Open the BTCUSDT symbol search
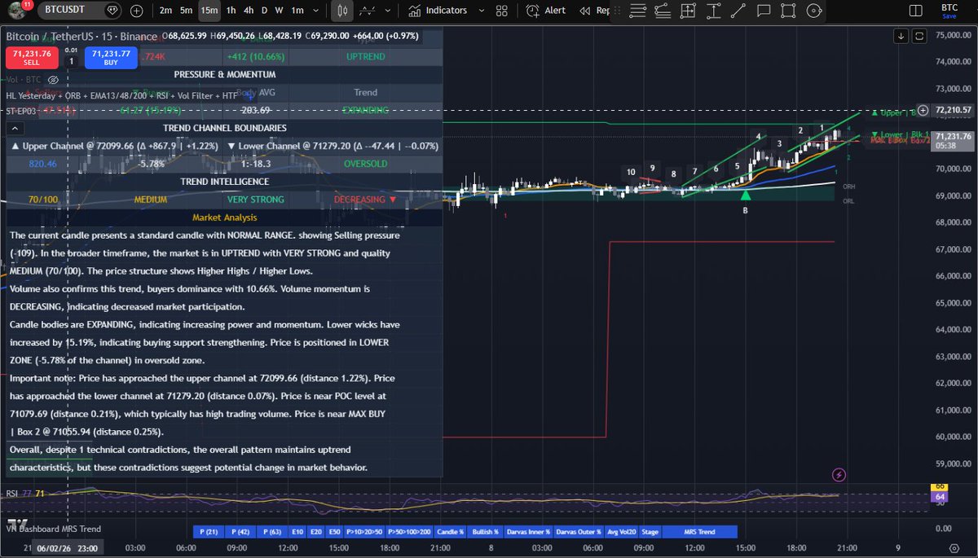Image resolution: width=978 pixels, height=558 pixels. 67,11
